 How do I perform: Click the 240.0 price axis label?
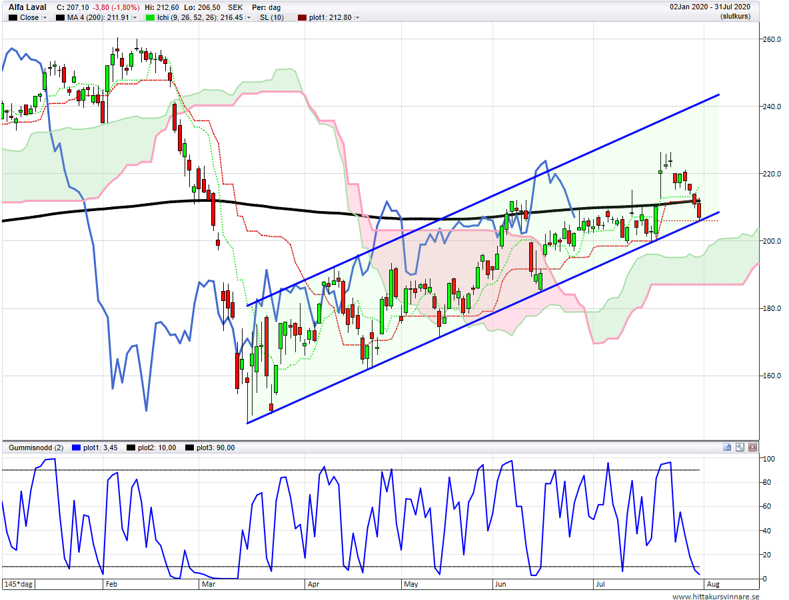coord(772,107)
